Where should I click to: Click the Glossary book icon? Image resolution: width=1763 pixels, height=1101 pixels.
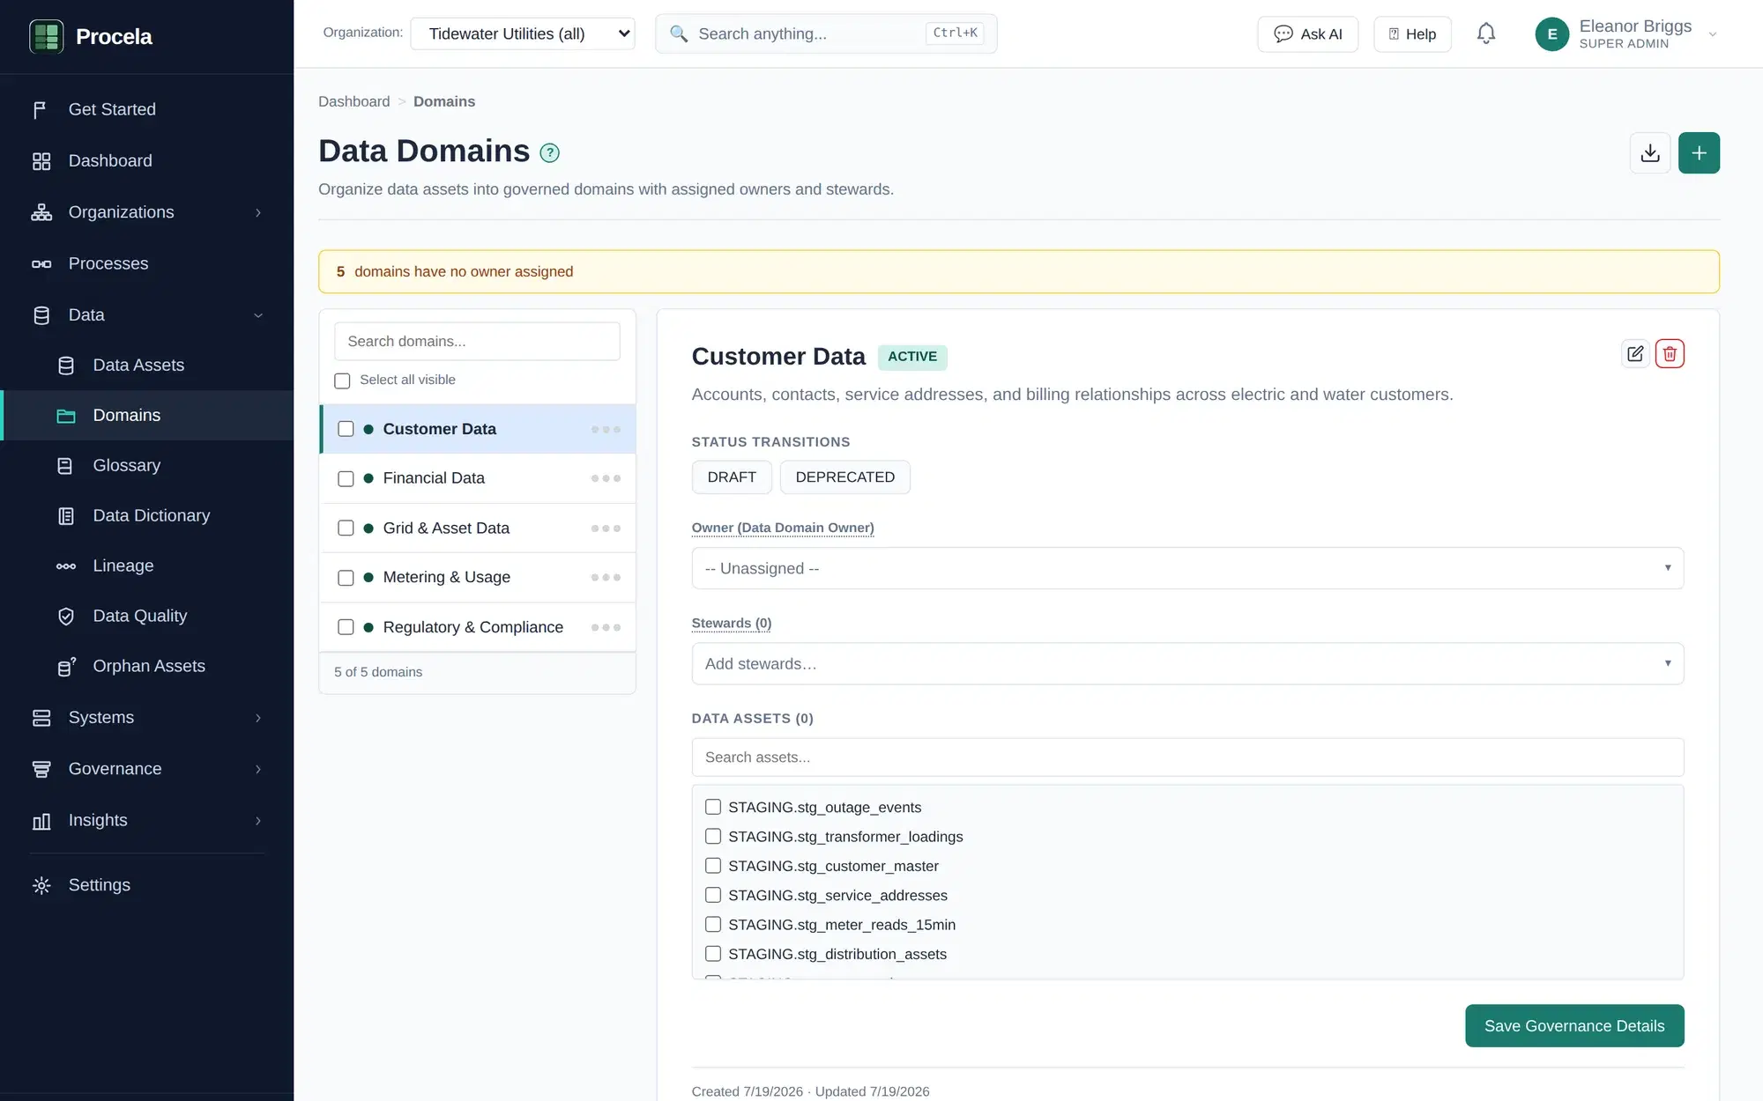tap(66, 466)
